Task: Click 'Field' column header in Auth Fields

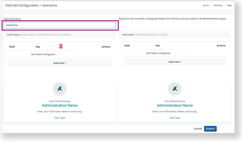Action: 12,47
